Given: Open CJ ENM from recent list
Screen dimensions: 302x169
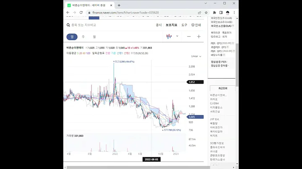Looking at the screenshot, I should [x=214, y=103].
